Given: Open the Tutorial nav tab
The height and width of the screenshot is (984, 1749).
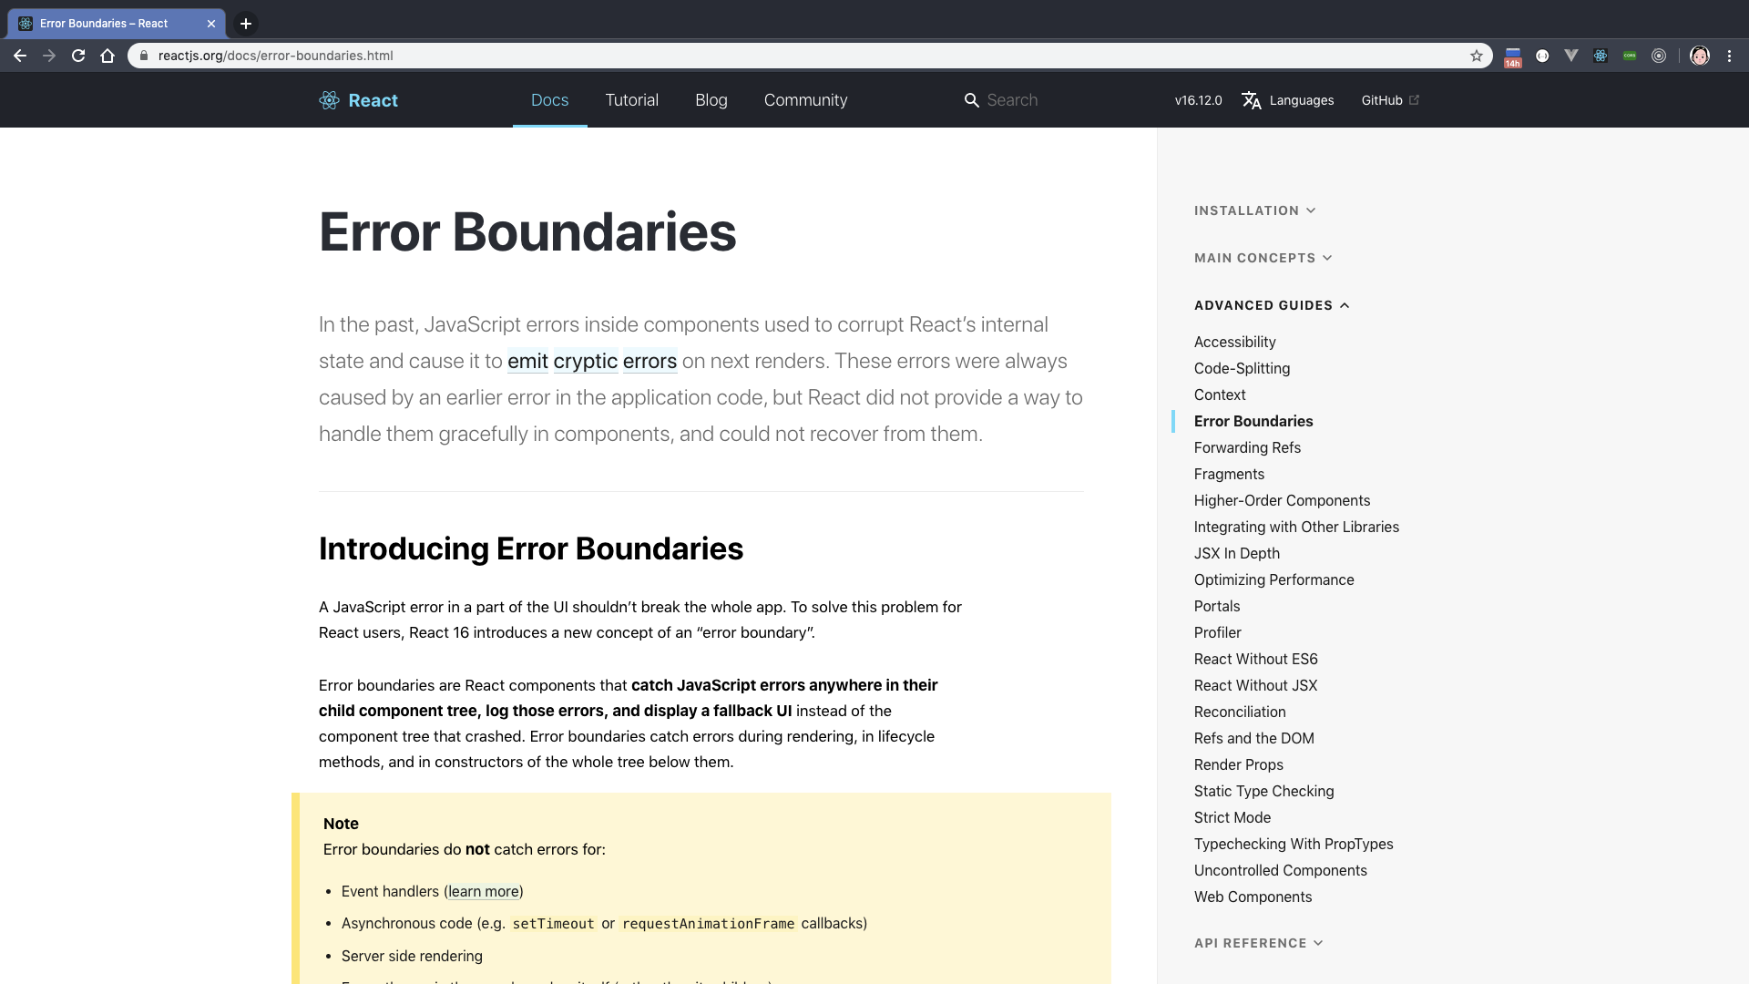Looking at the screenshot, I should [x=631, y=100].
